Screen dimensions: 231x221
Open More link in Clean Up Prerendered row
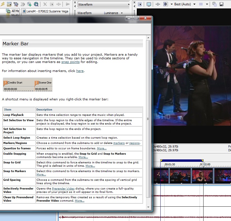point(80,200)
